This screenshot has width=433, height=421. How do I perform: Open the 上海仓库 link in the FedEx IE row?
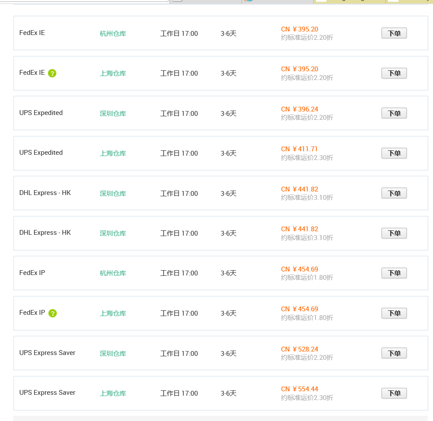tap(113, 73)
